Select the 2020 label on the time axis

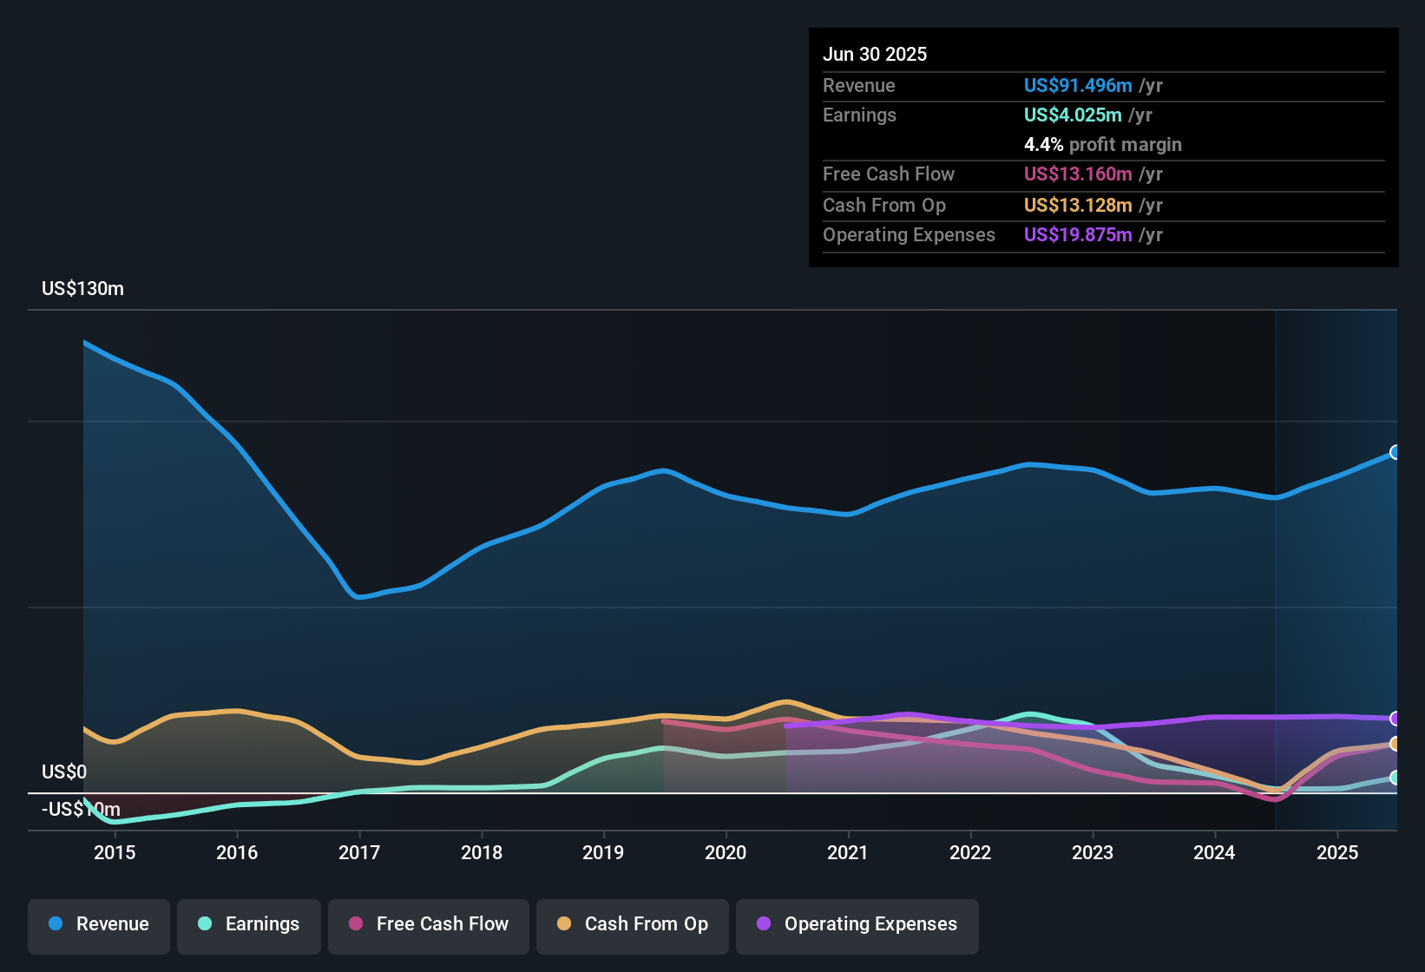click(x=726, y=852)
